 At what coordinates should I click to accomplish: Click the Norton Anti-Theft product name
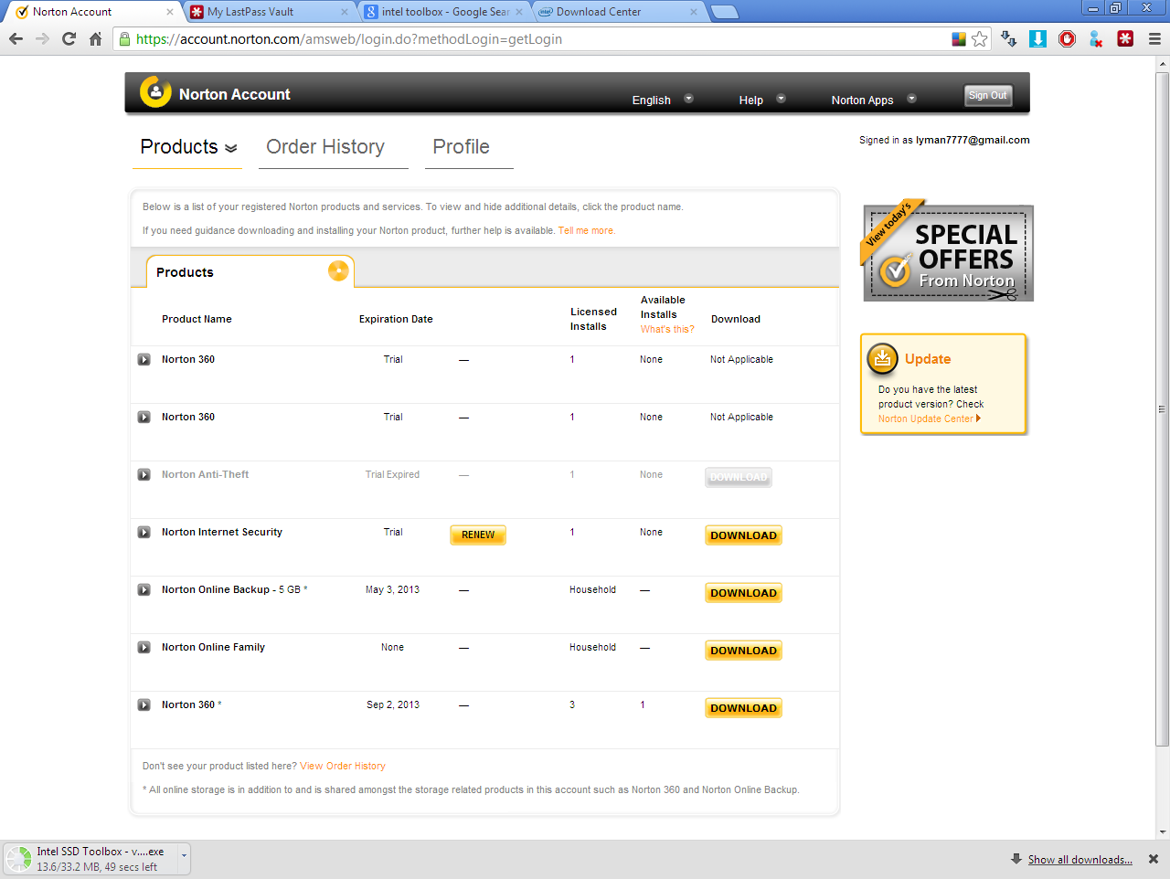pos(205,474)
